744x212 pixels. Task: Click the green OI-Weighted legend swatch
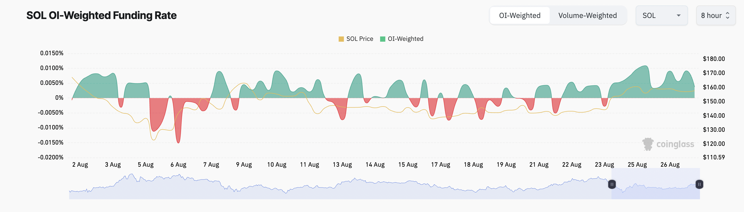pos(383,39)
